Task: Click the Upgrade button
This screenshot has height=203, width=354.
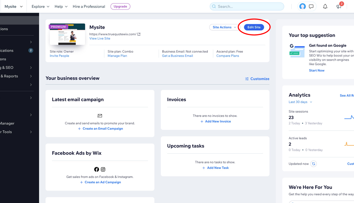Action: click(120, 6)
